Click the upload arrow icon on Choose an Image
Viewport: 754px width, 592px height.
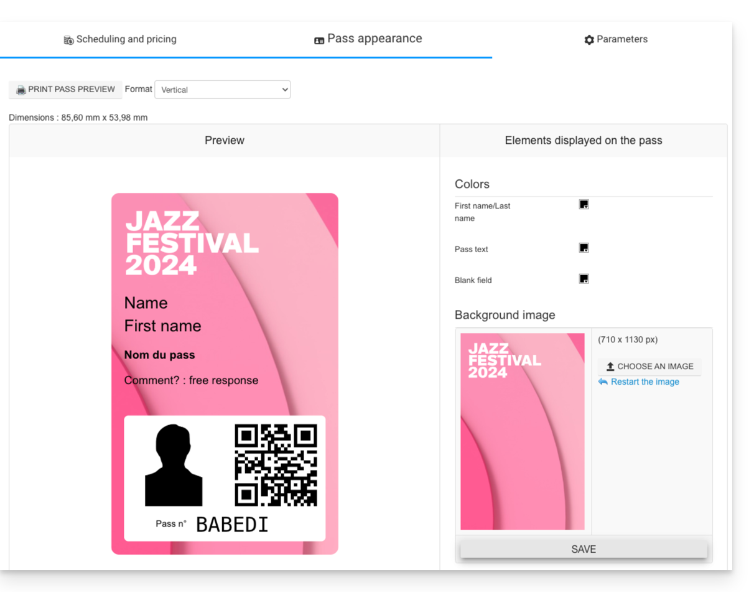pos(610,367)
